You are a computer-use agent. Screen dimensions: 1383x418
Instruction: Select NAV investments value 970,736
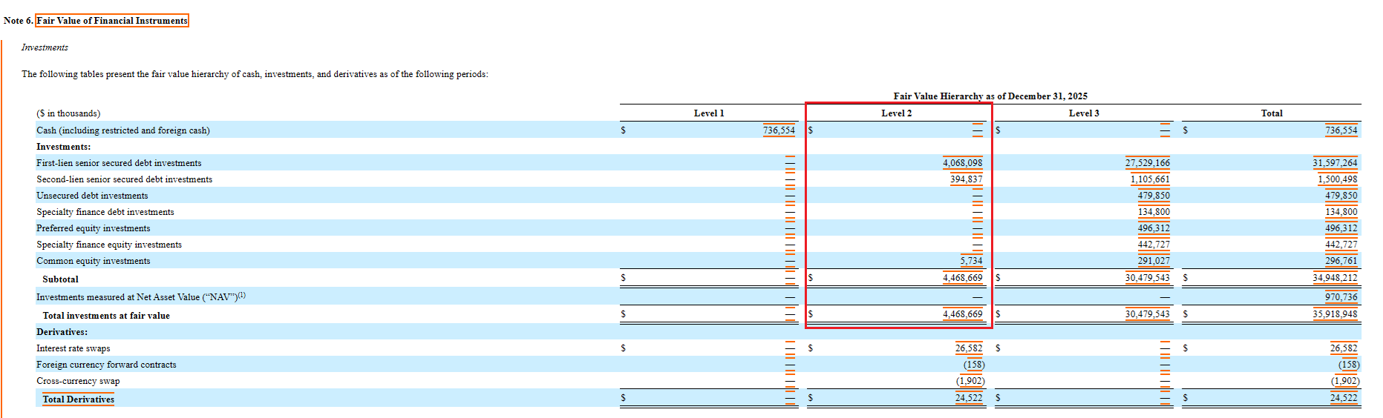(1341, 297)
